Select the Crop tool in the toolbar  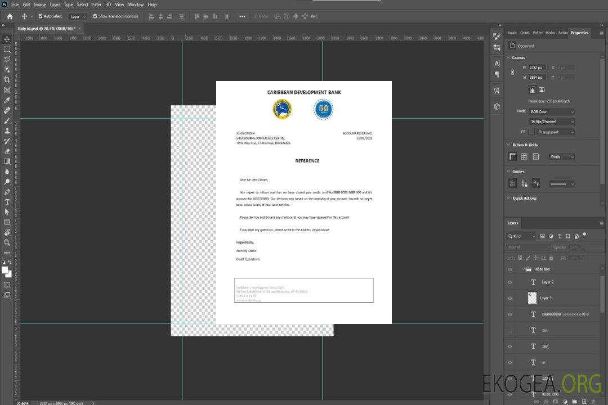coord(7,80)
